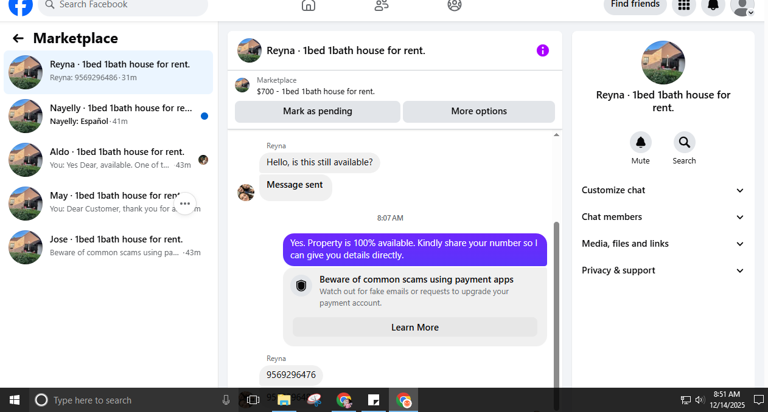Image resolution: width=768 pixels, height=412 pixels.
Task: Click the Learn More button
Action: tap(415, 327)
